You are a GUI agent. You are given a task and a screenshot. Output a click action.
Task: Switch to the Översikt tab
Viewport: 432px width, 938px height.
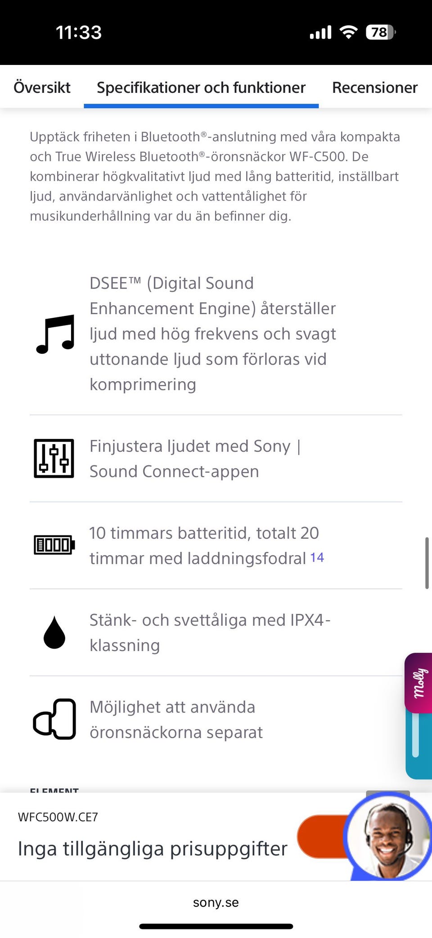coord(42,87)
